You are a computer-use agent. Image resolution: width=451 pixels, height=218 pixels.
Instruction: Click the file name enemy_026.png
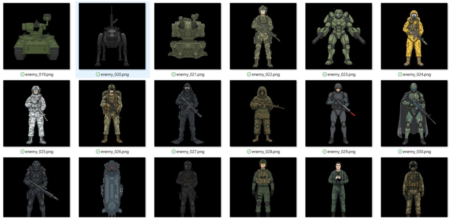click(x=115, y=152)
